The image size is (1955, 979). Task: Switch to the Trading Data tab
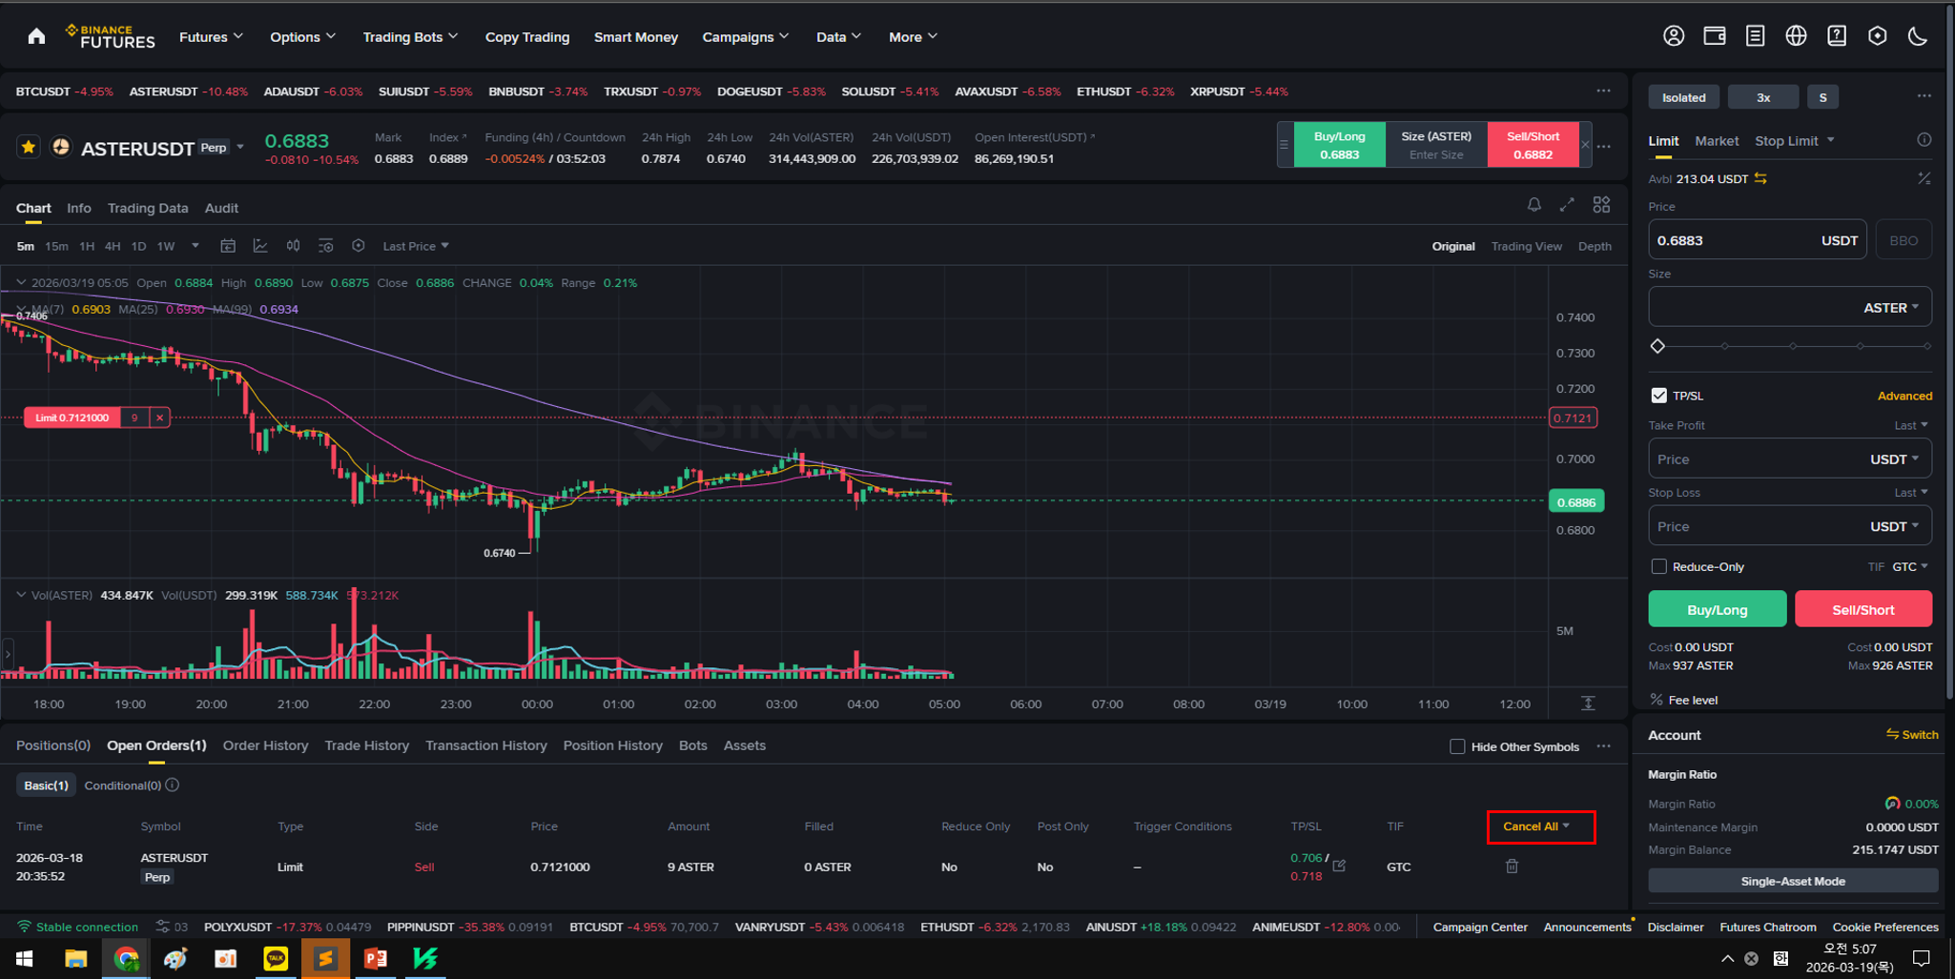pos(148,208)
